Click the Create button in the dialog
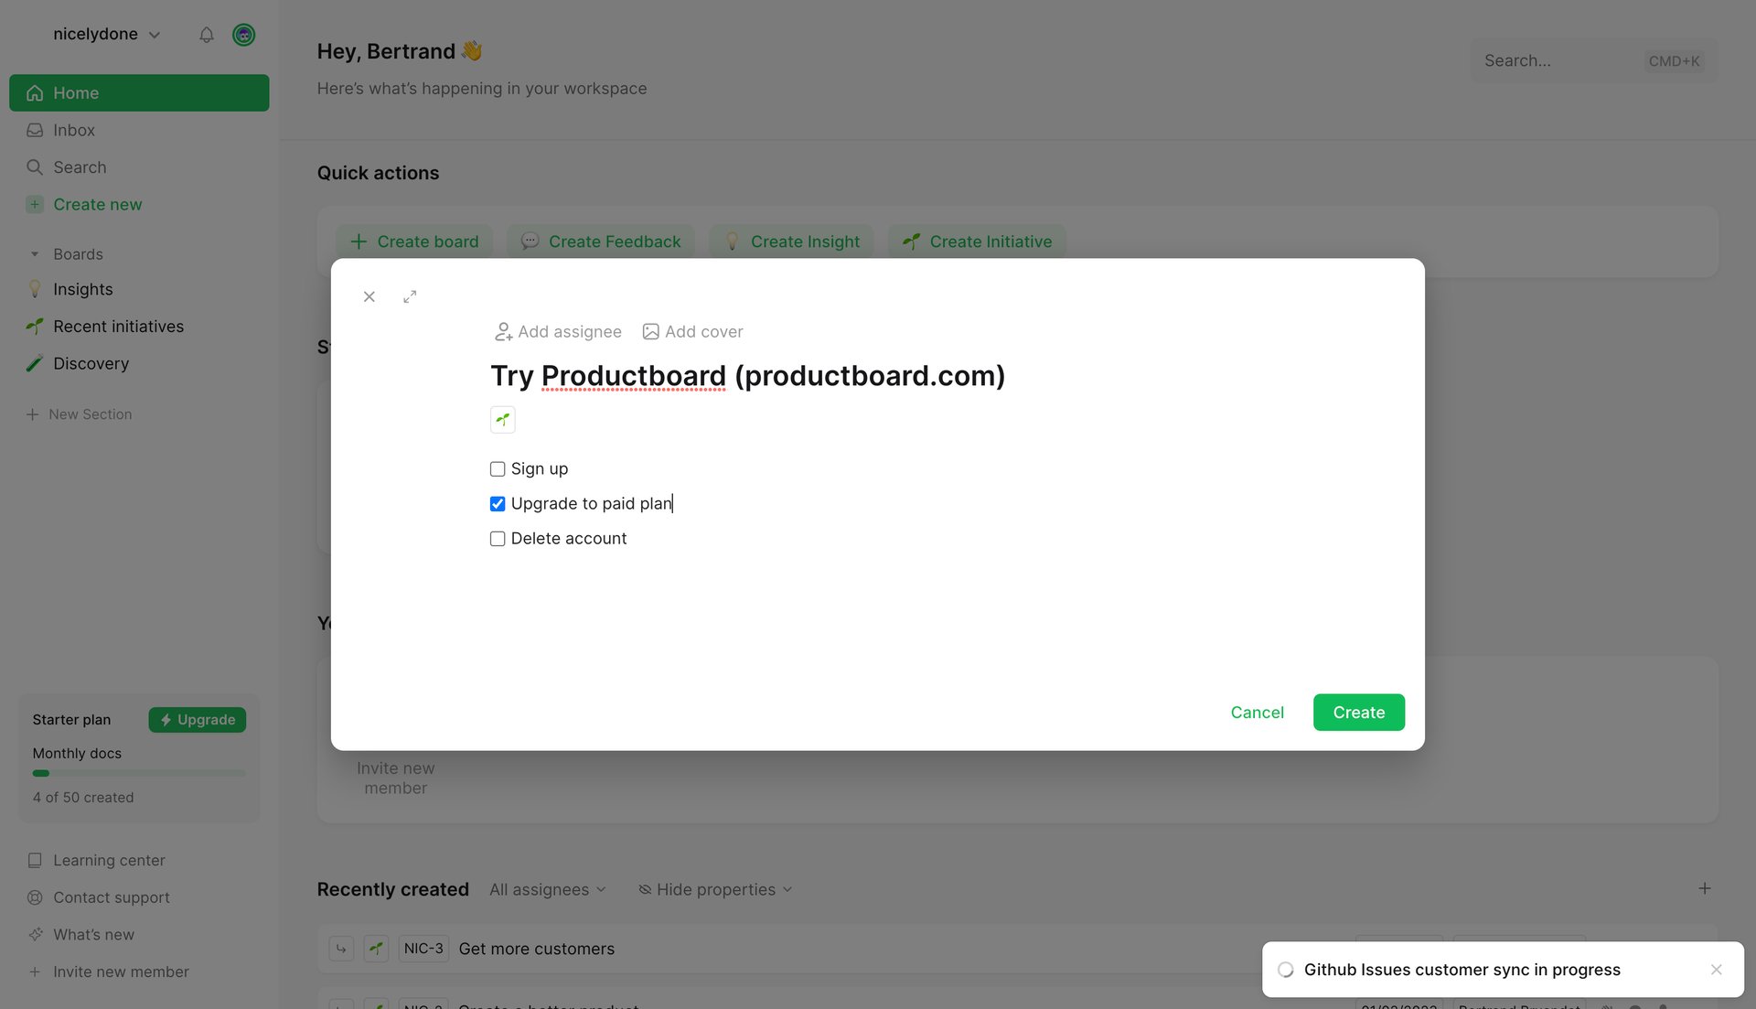 click(1358, 712)
